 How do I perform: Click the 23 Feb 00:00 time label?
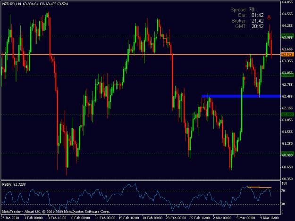(176, 218)
